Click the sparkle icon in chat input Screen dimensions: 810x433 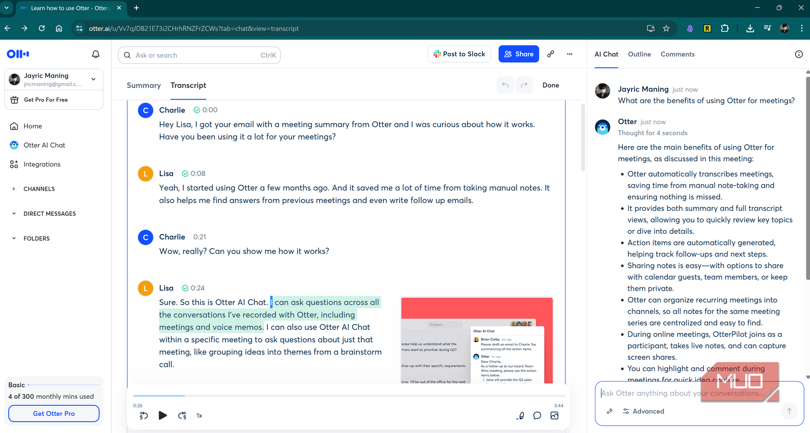(x=609, y=411)
